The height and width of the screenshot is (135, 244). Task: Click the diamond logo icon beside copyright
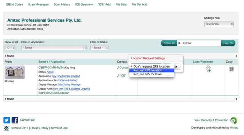pos(6,128)
